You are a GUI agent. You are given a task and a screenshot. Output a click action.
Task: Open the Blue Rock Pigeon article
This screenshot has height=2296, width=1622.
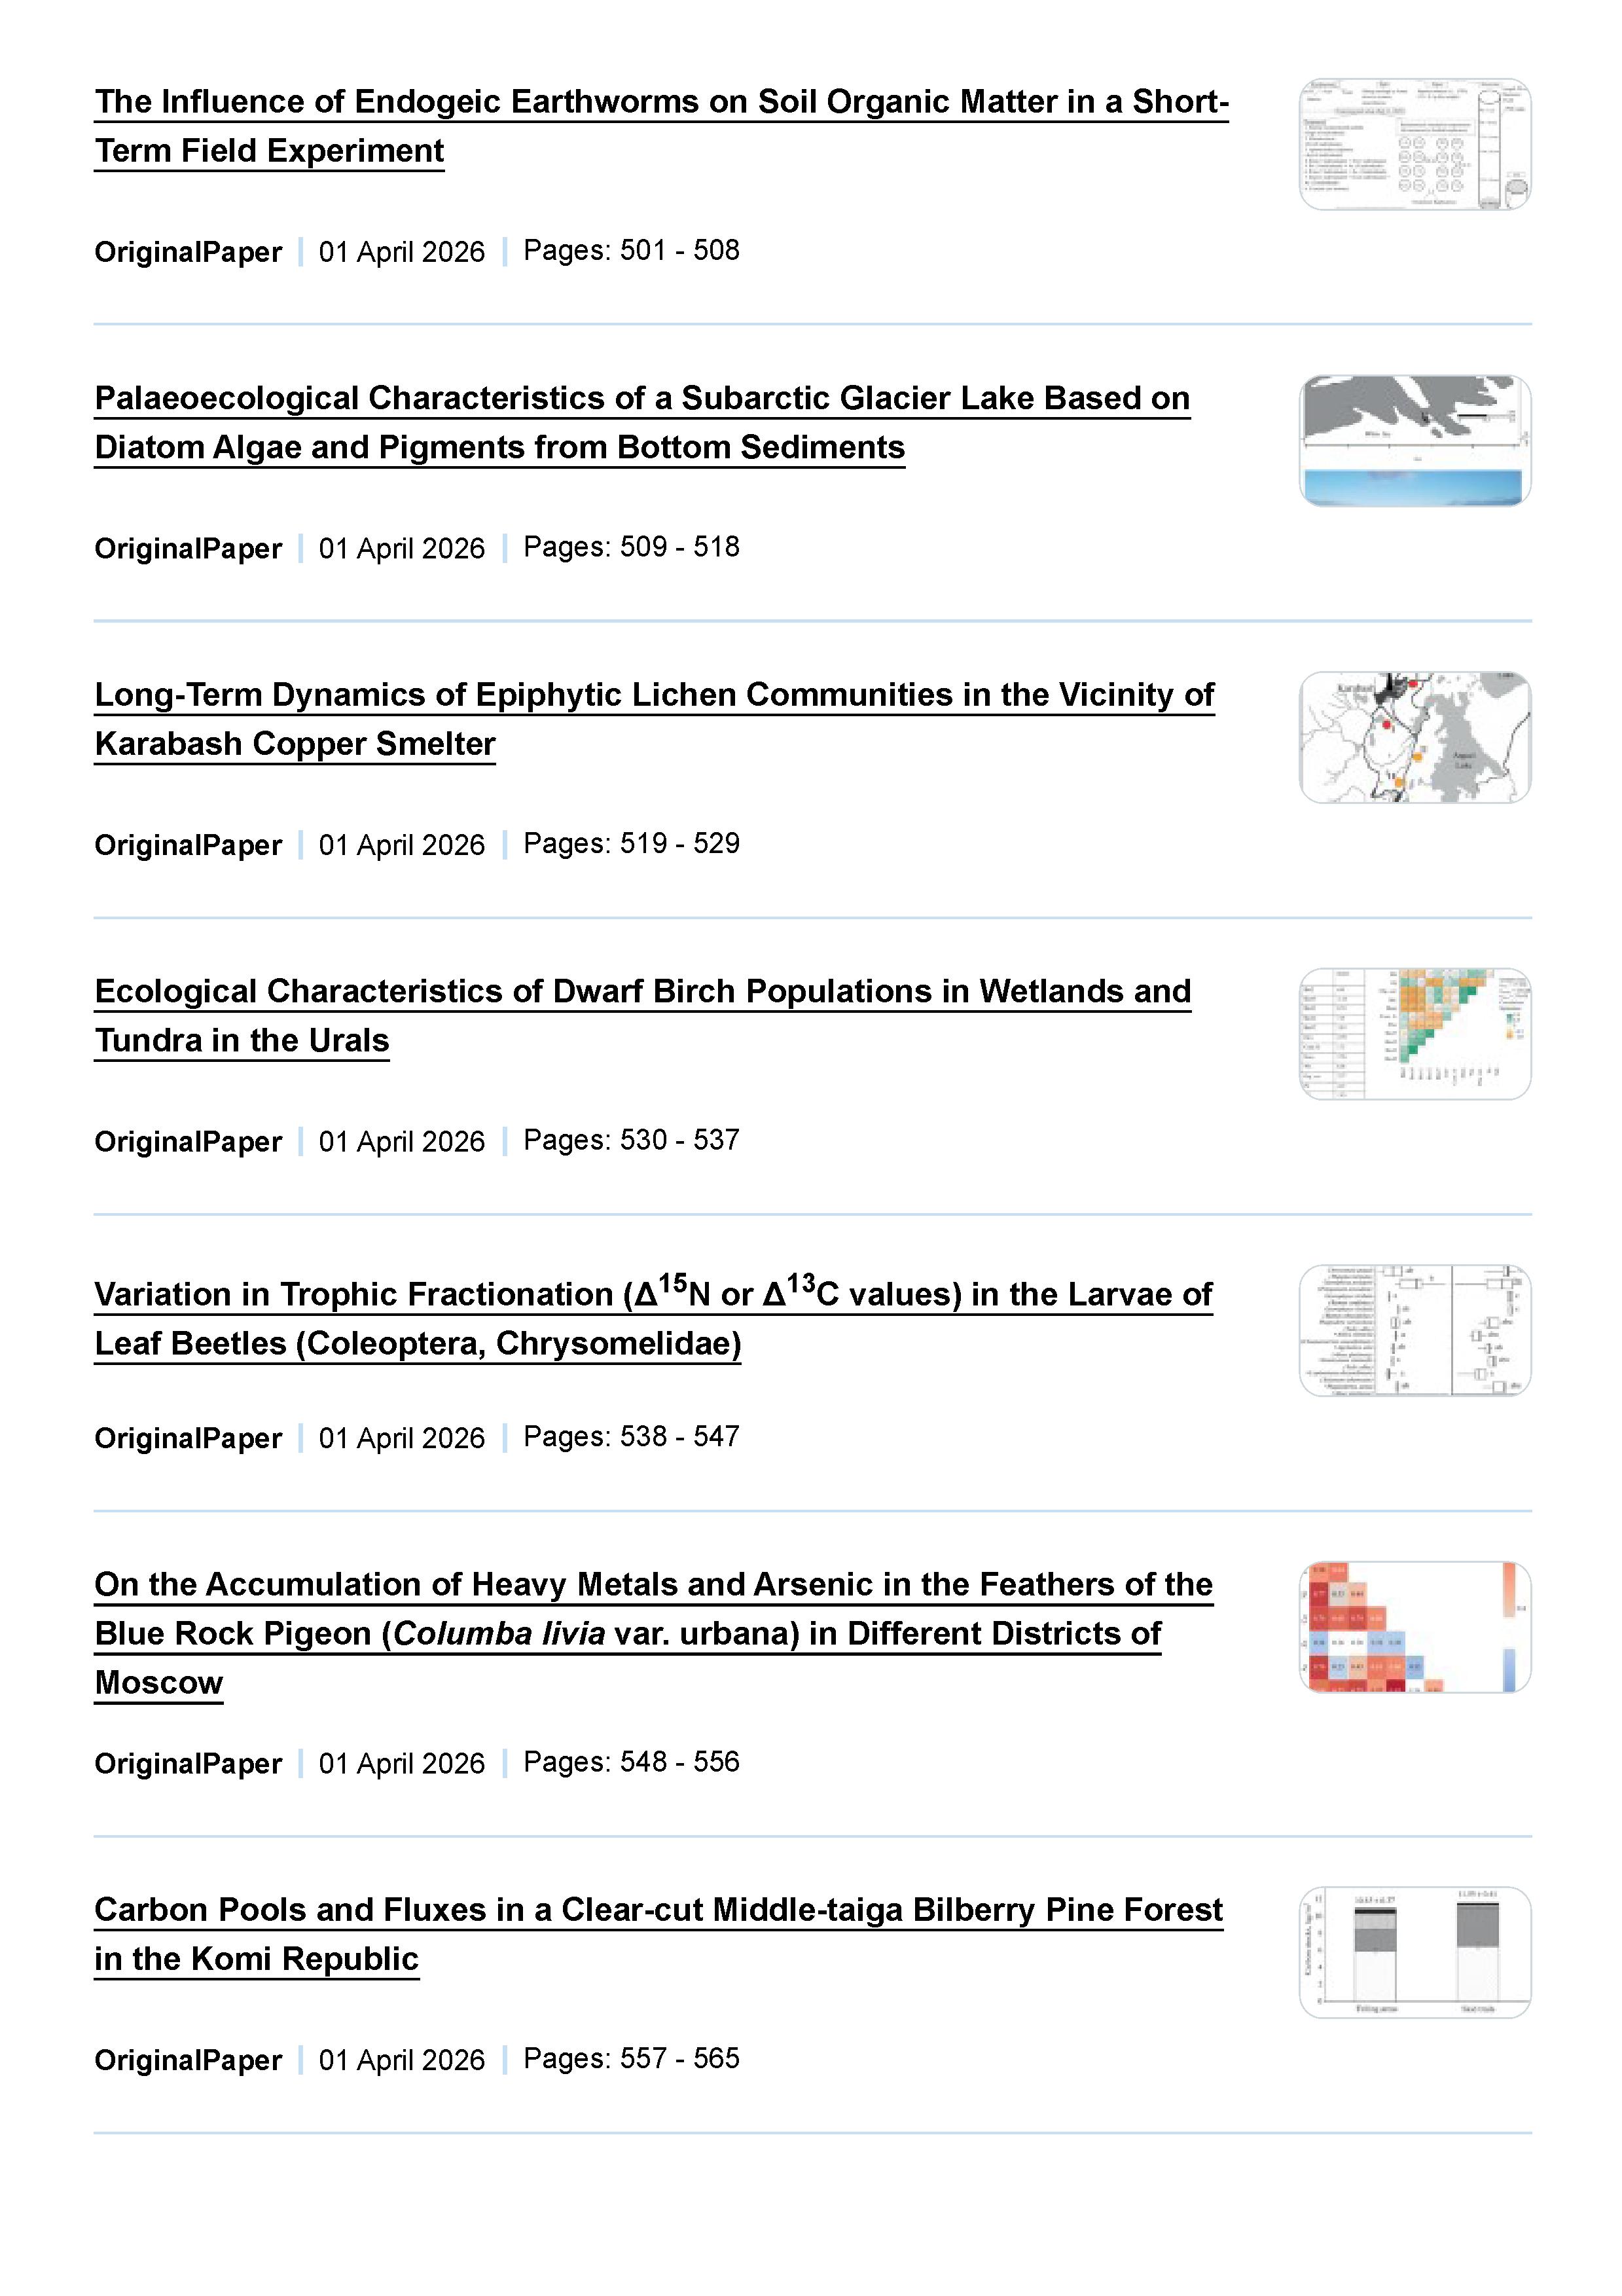pos(652,1585)
